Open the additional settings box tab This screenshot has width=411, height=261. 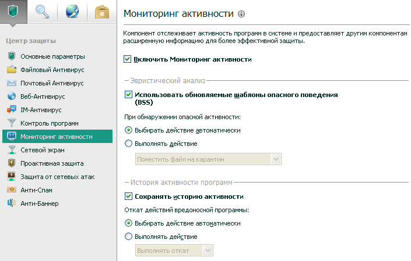coord(103,12)
